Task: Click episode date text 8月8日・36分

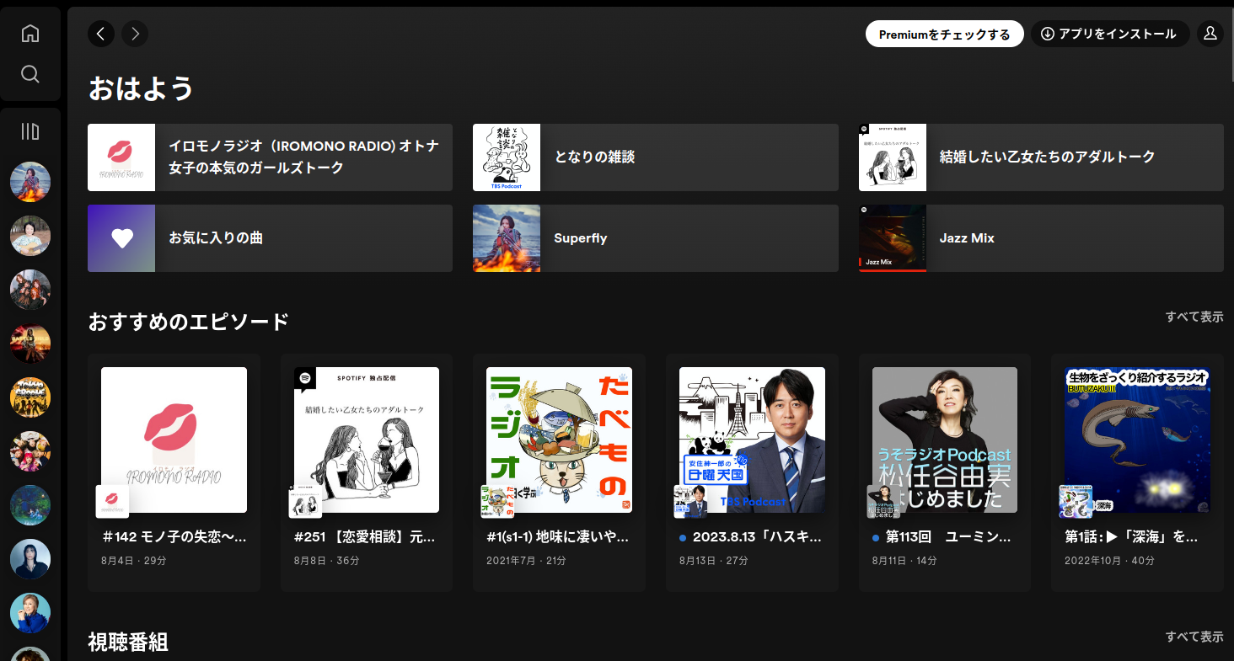Action: 327,560
